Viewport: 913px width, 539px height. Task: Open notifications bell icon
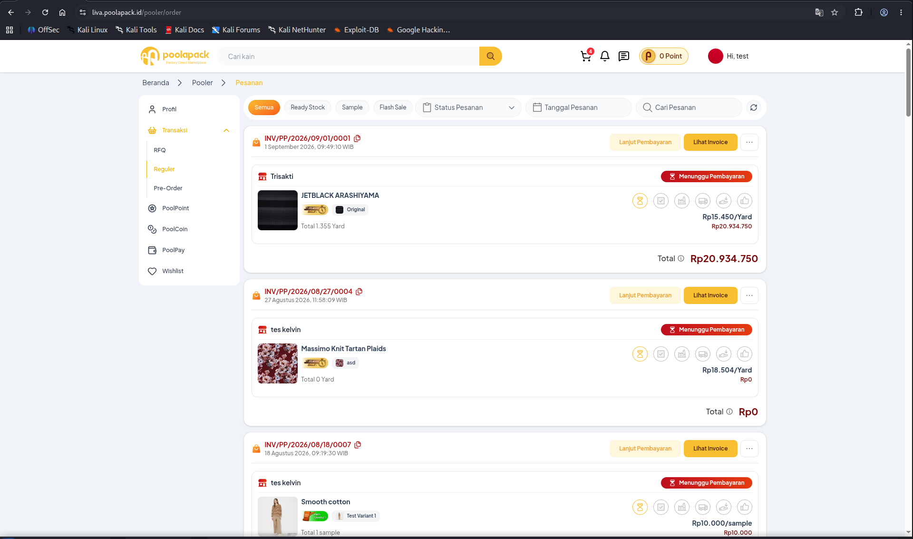click(x=605, y=56)
